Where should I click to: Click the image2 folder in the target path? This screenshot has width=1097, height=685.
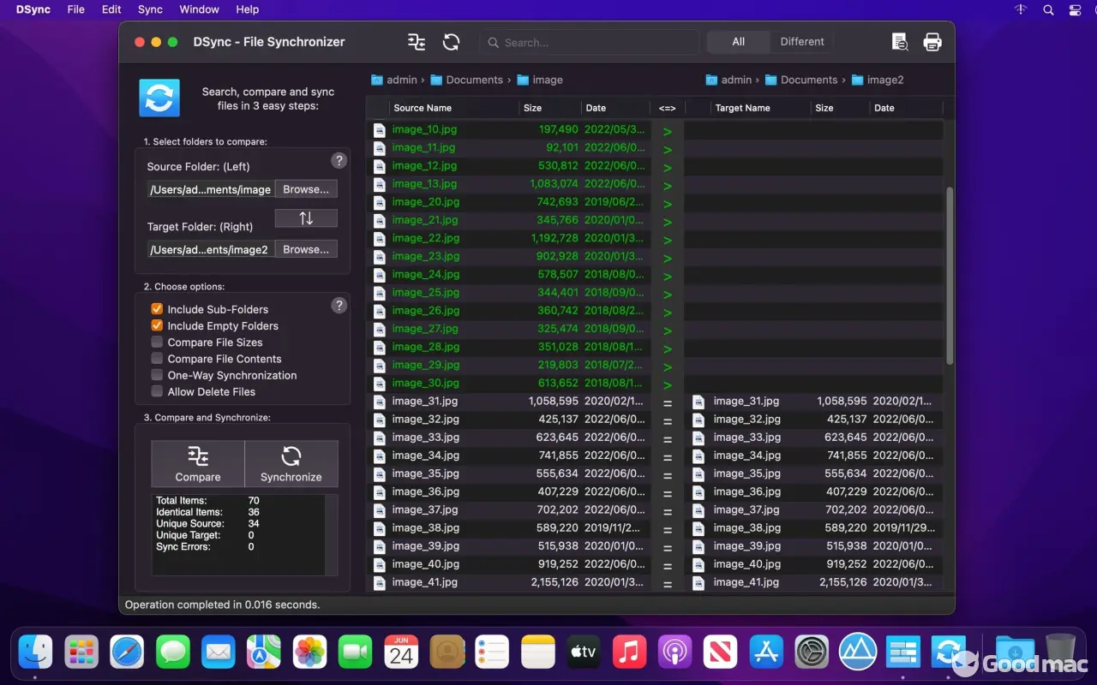[884, 80]
